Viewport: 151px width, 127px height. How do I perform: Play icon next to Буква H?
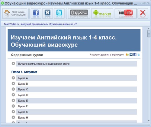coord(13,117)
